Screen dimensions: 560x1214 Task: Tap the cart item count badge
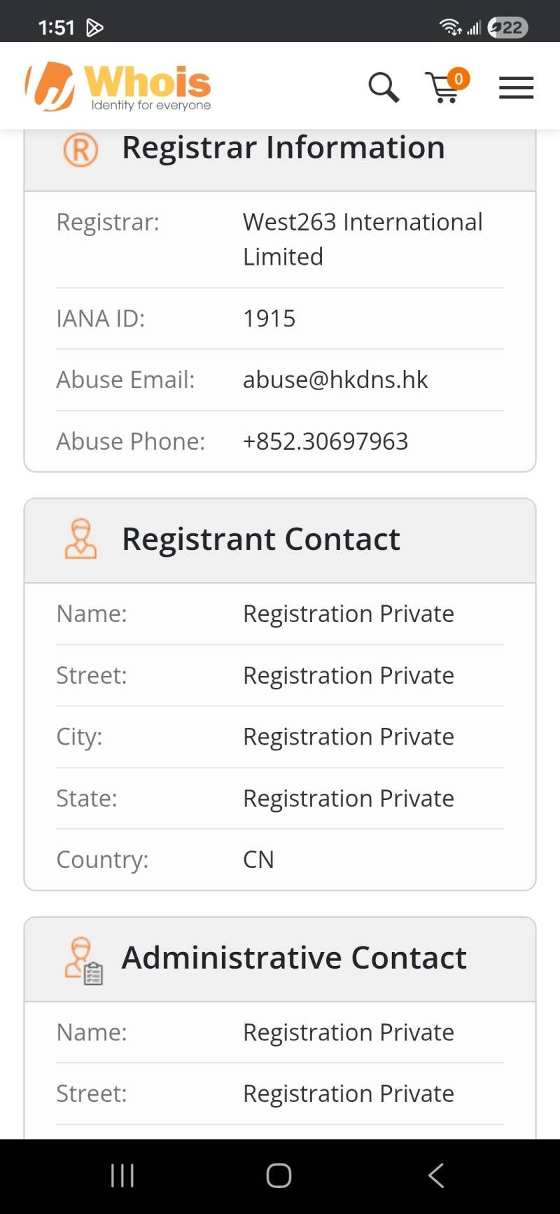(x=458, y=78)
